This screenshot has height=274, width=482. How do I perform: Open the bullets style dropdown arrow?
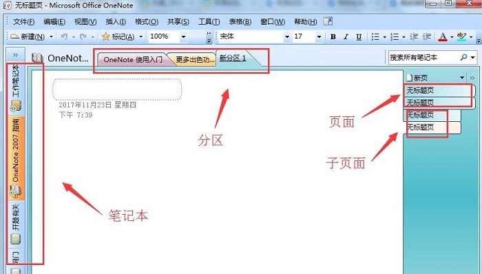(x=384, y=37)
